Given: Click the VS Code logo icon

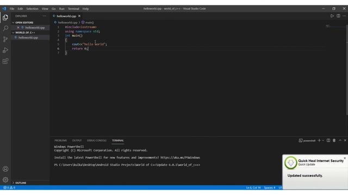Looking at the screenshot, I should pyautogui.click(x=4, y=9).
